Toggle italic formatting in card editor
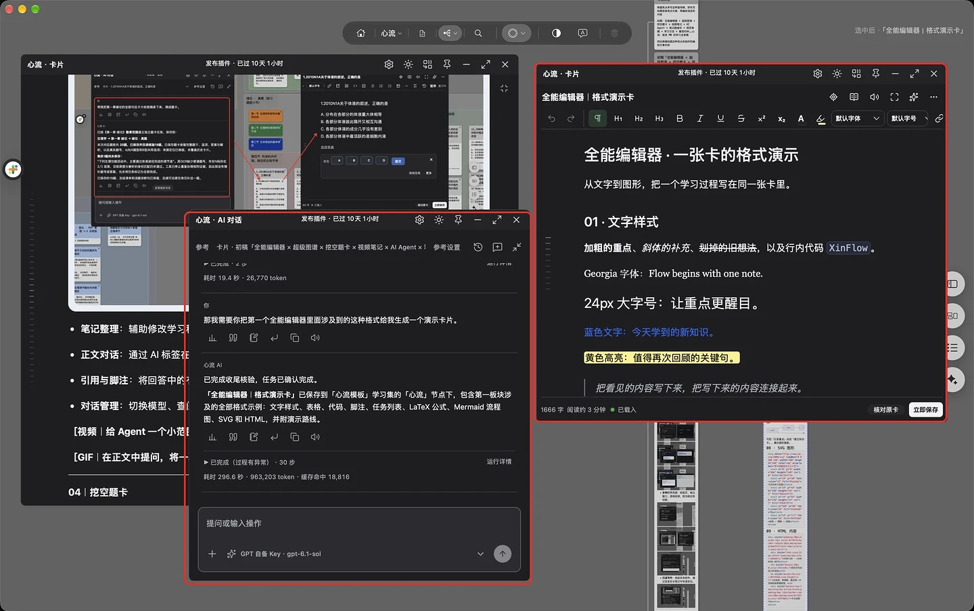 click(x=700, y=118)
